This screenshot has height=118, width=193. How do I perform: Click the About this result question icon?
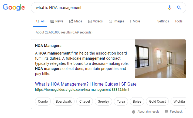(x=134, y=112)
